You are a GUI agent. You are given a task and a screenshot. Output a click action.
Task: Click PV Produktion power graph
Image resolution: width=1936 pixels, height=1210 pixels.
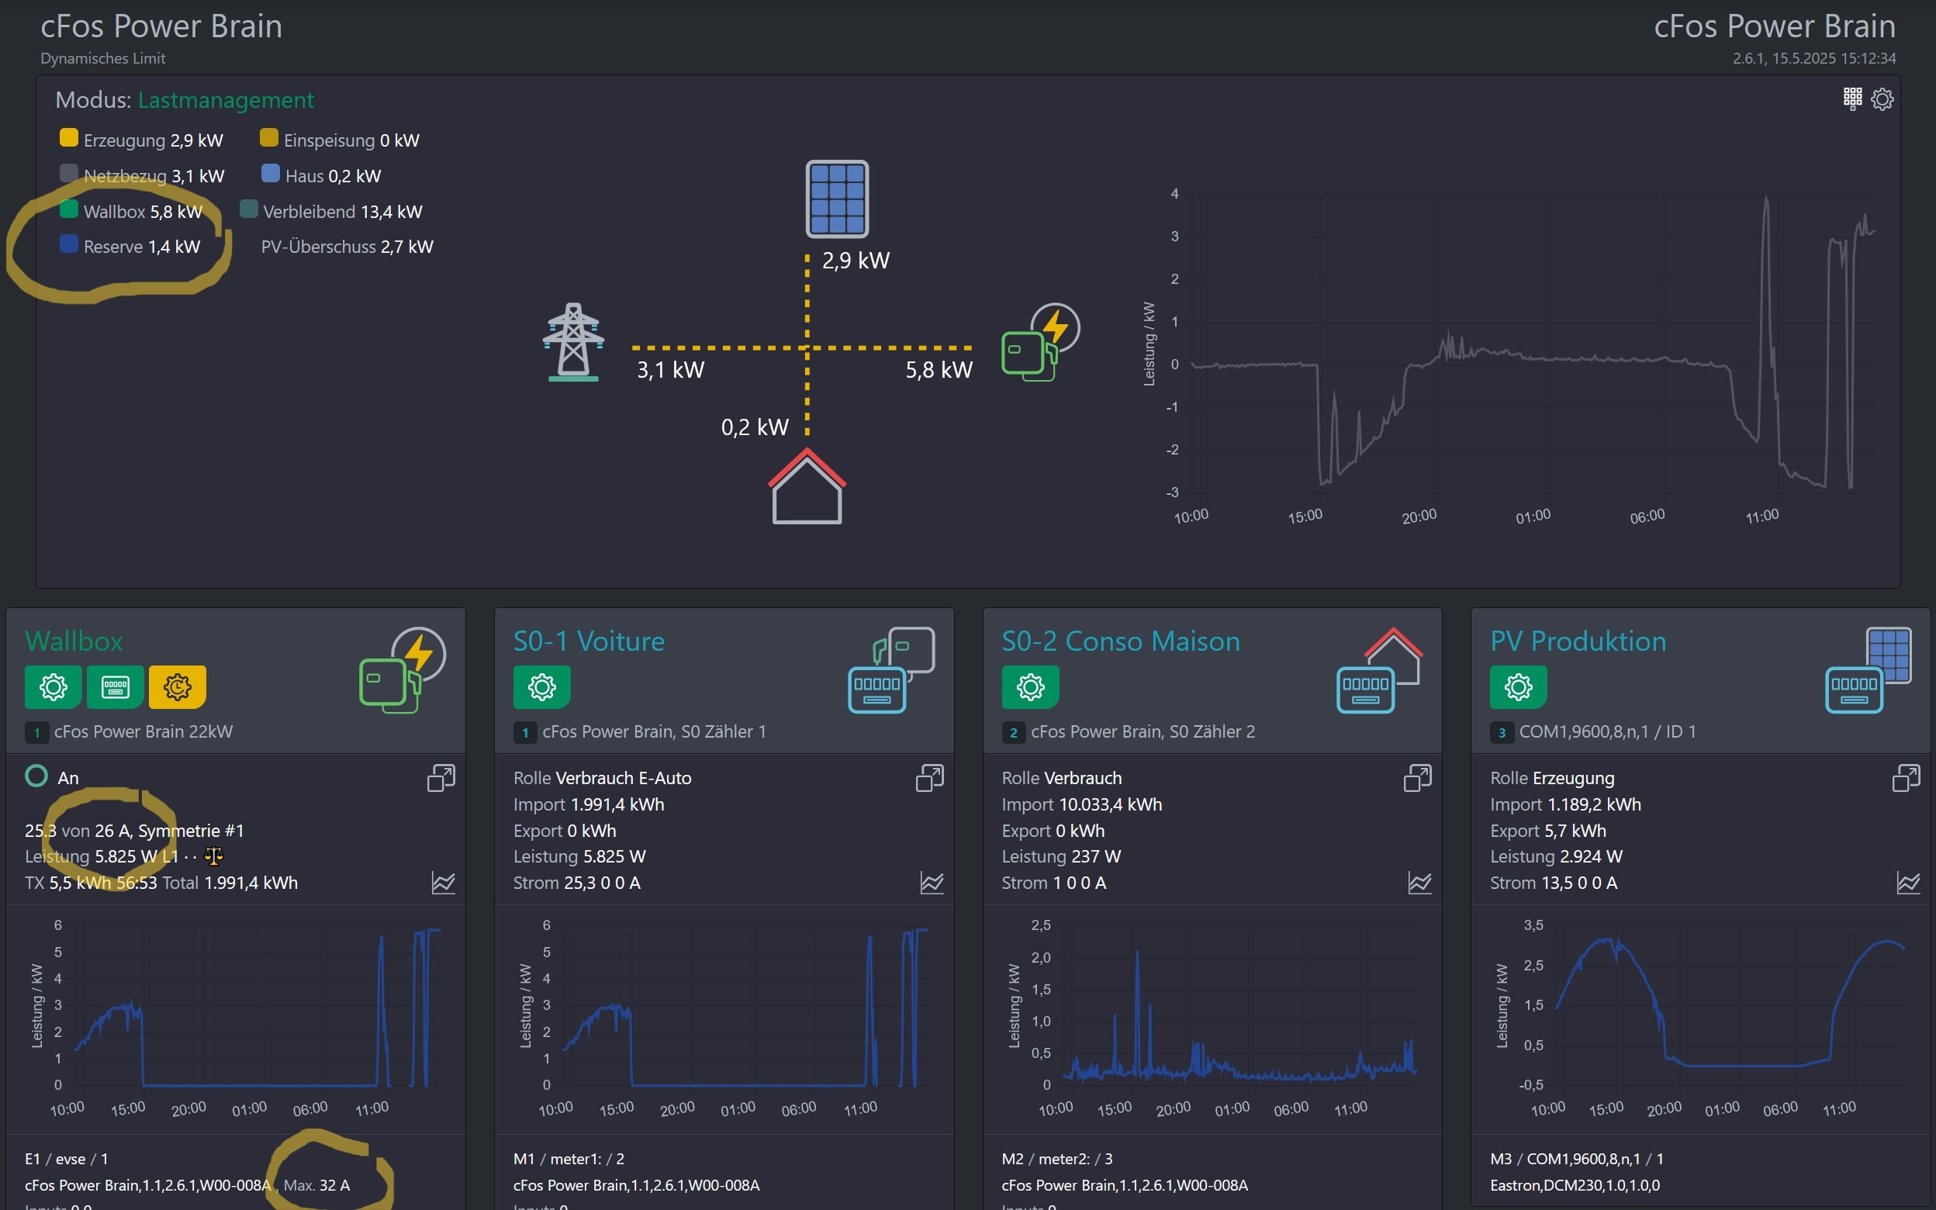tap(1700, 1018)
